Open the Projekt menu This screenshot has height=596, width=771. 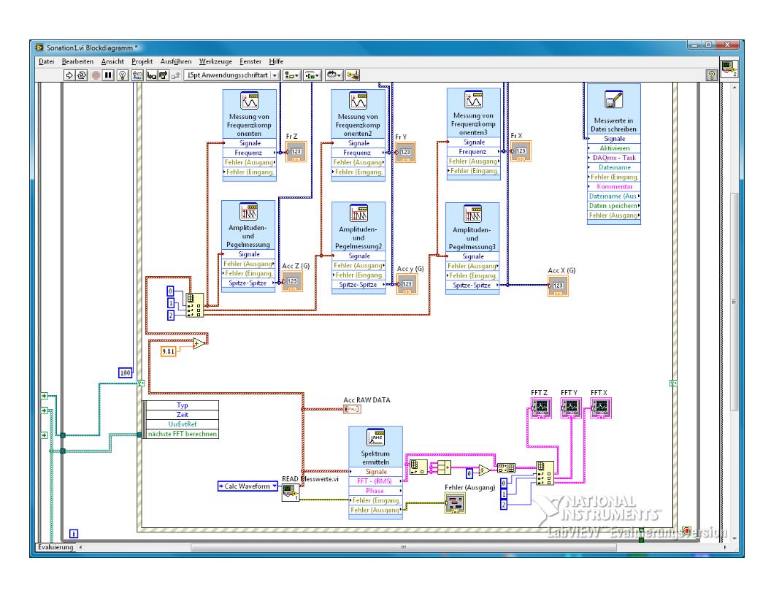[x=142, y=61]
